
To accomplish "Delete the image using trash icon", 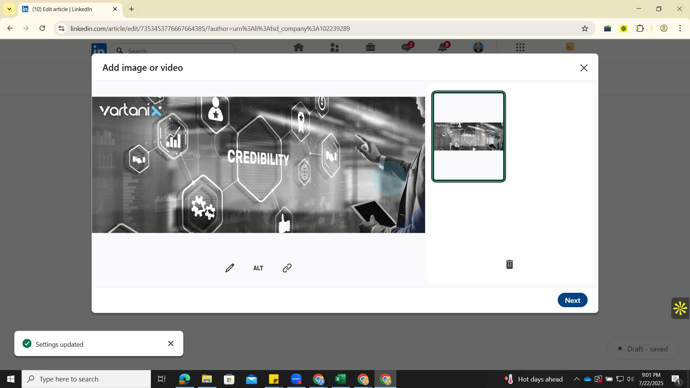I will point(510,264).
